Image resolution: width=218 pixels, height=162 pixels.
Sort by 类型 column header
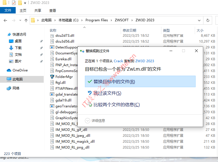click(x=166, y=30)
